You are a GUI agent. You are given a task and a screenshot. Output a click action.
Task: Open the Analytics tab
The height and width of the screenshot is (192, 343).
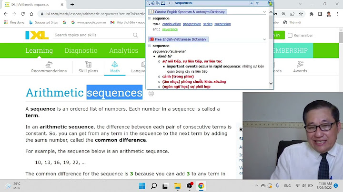(123, 50)
